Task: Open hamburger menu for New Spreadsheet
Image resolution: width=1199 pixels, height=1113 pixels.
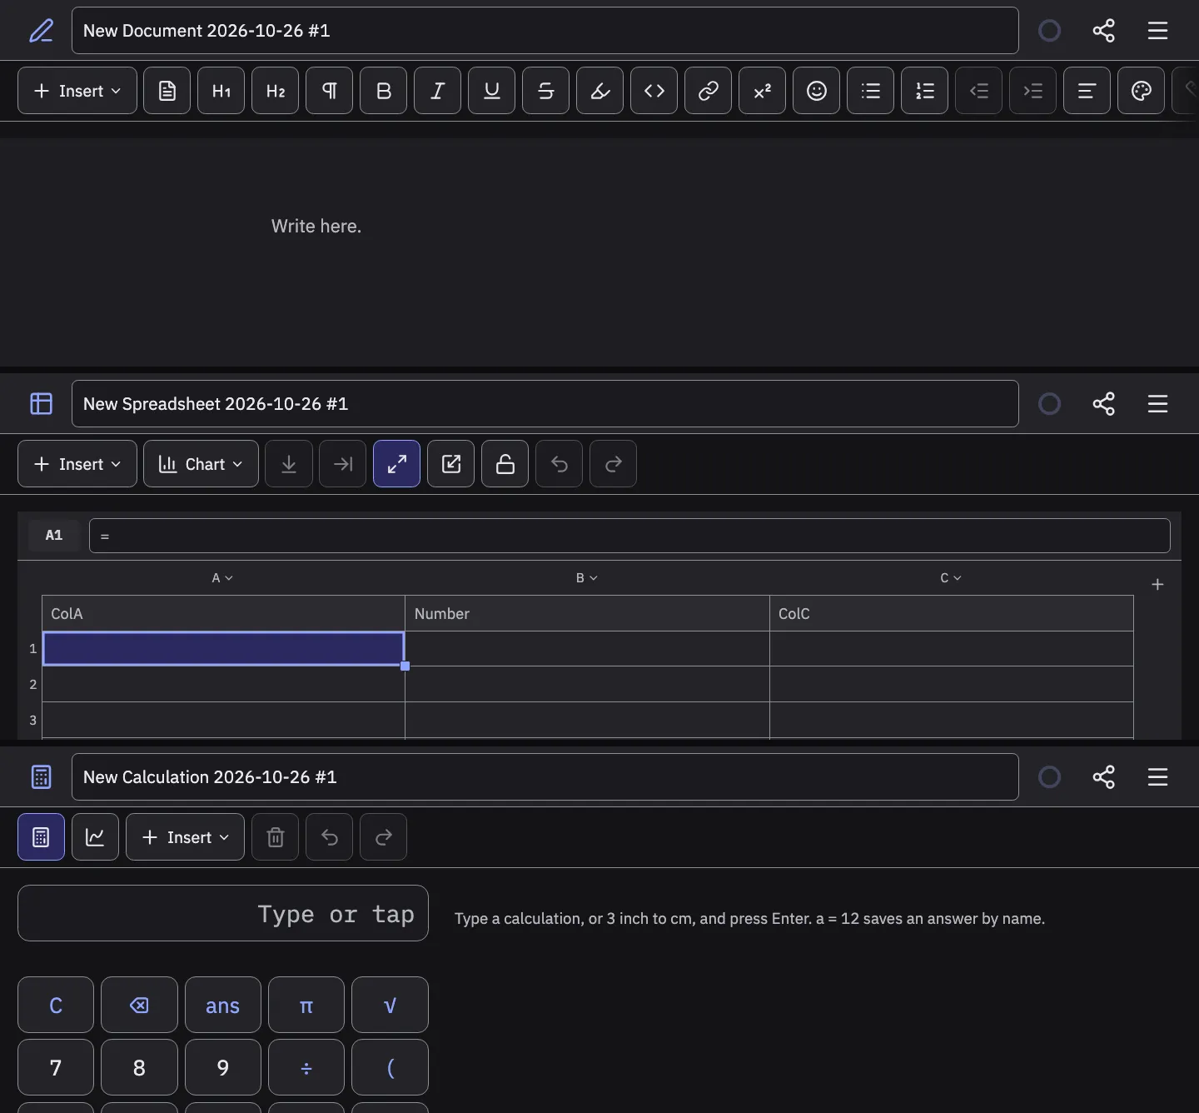Action: coord(1157,404)
